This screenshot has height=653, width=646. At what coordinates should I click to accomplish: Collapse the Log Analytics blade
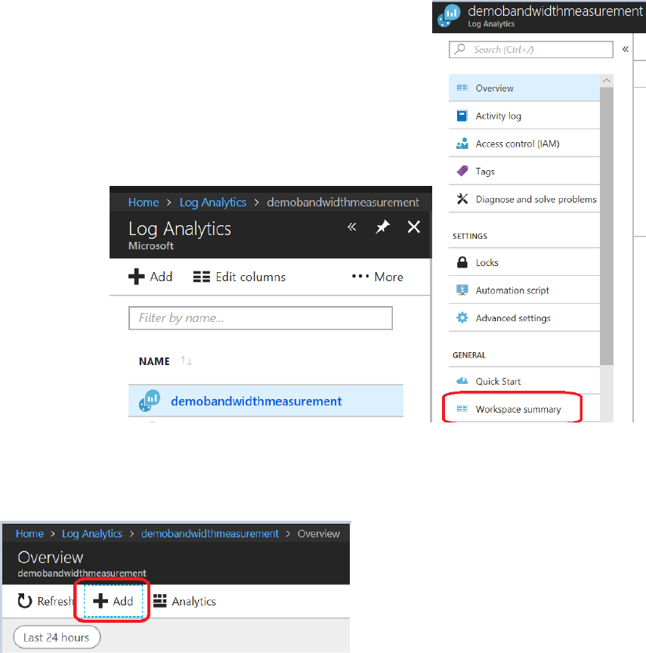[x=352, y=227]
